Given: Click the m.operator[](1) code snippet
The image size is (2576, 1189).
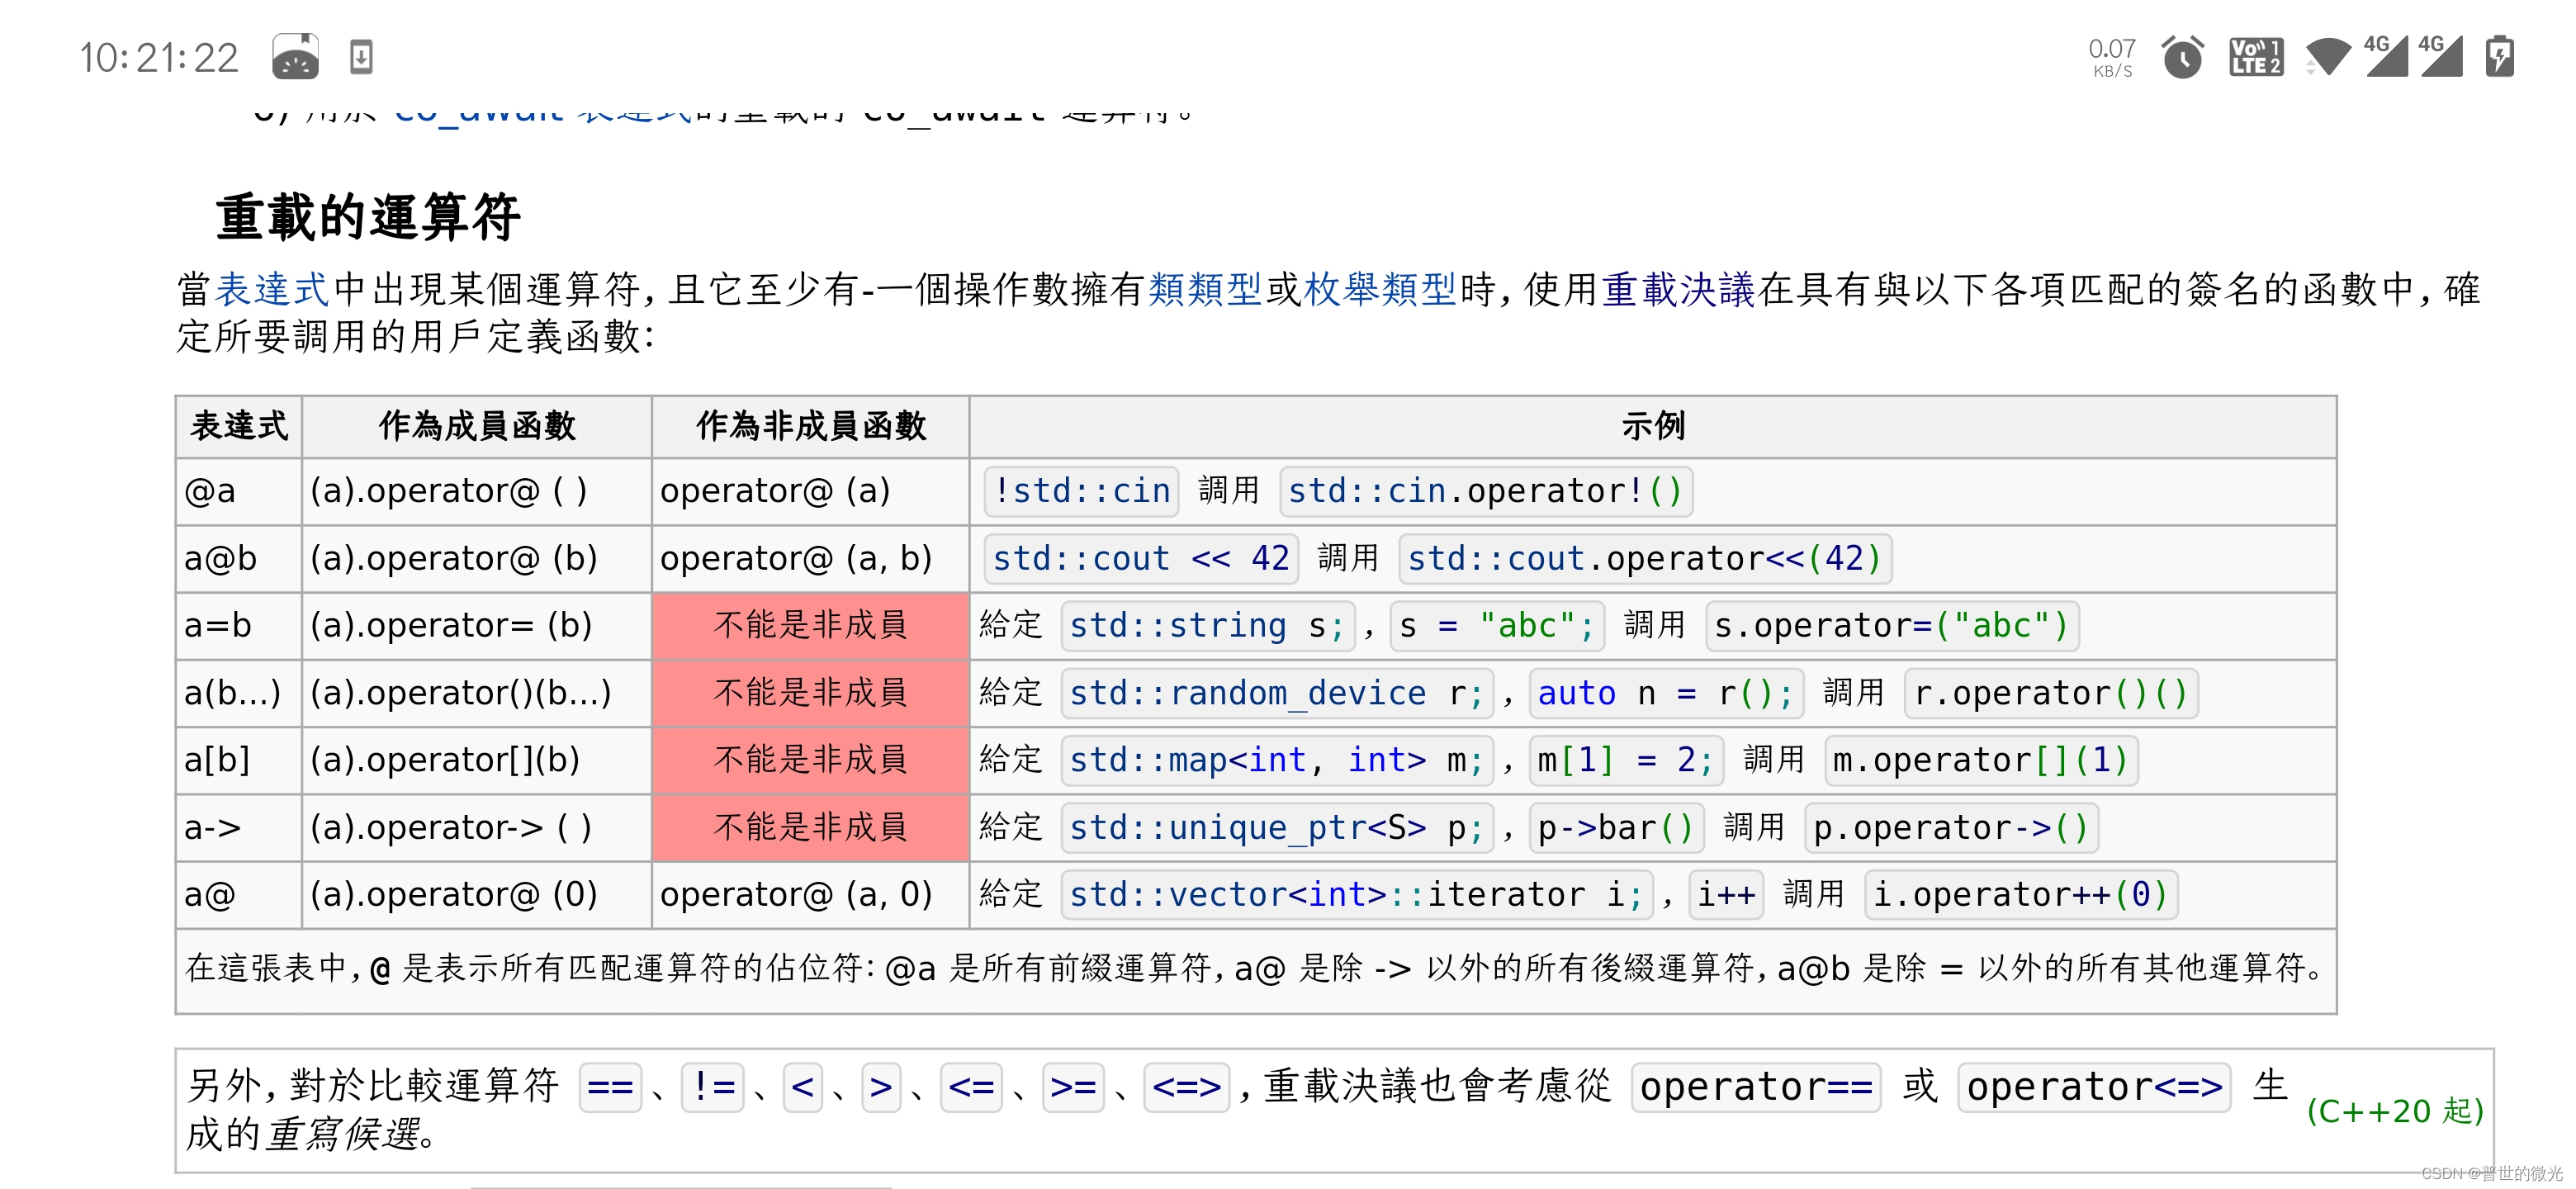Looking at the screenshot, I should pyautogui.click(x=1981, y=760).
